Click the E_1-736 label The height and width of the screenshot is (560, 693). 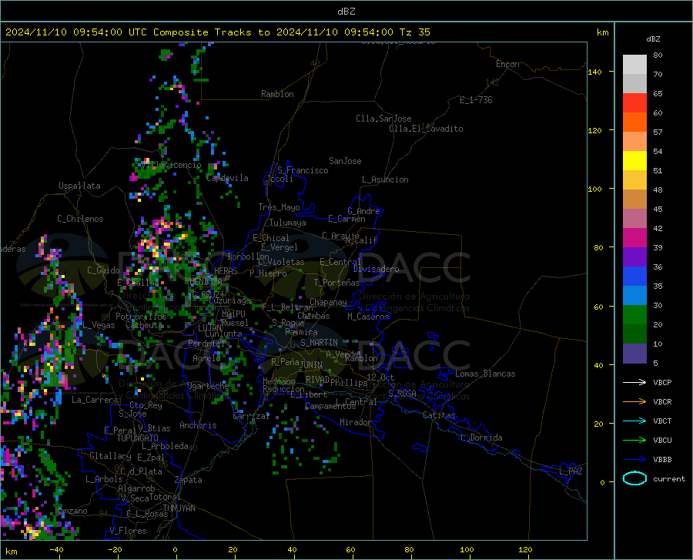click(x=476, y=100)
